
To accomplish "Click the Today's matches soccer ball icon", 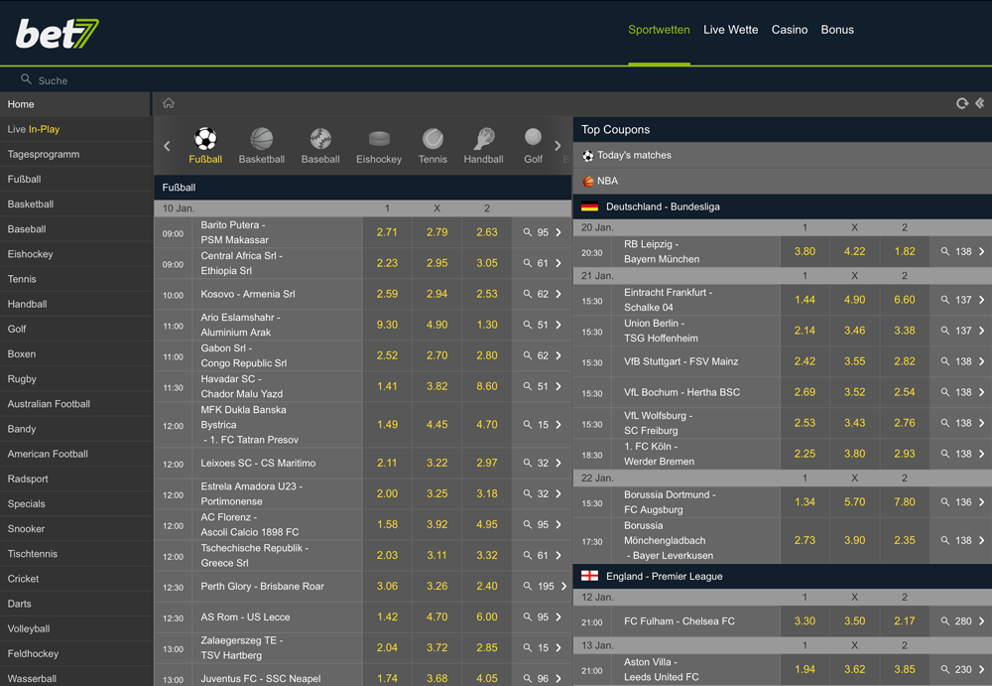I will pyautogui.click(x=587, y=156).
